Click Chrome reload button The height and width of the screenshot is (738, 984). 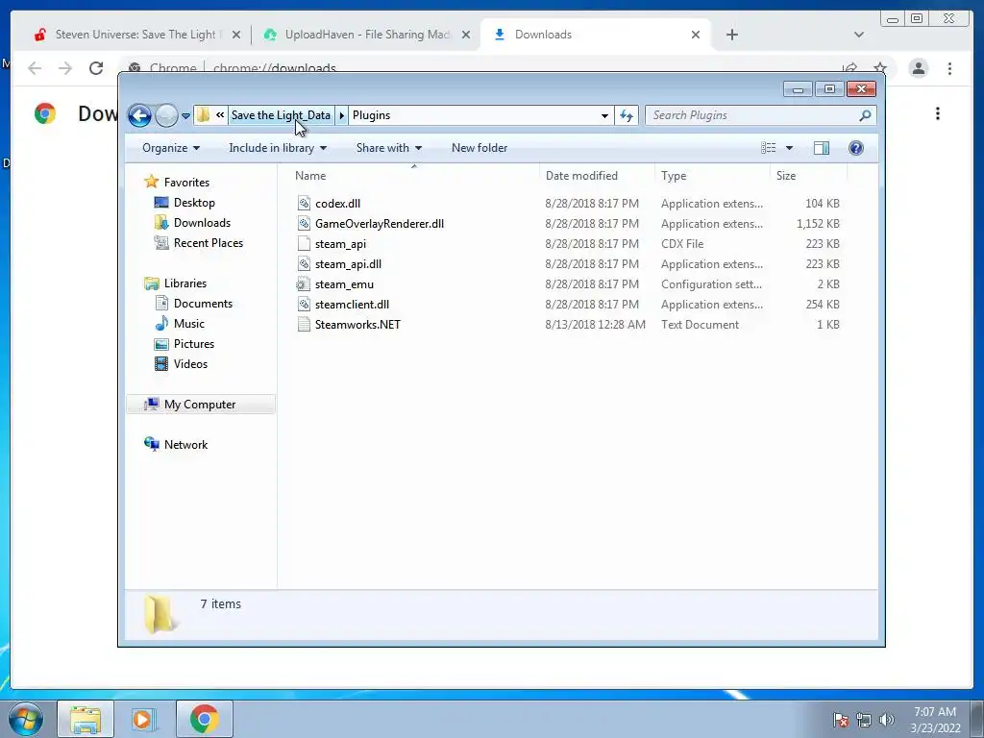96,68
